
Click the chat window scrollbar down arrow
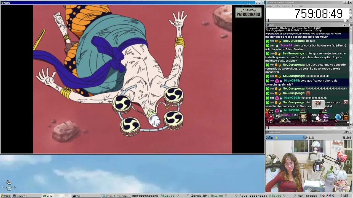click(x=351, y=125)
